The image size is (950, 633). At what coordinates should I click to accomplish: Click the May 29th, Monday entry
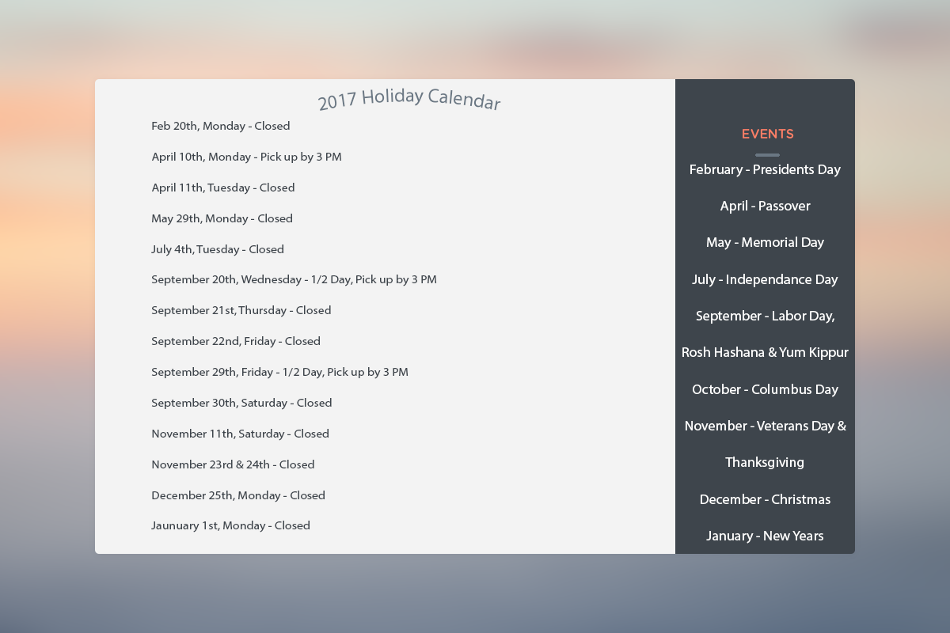(x=222, y=218)
